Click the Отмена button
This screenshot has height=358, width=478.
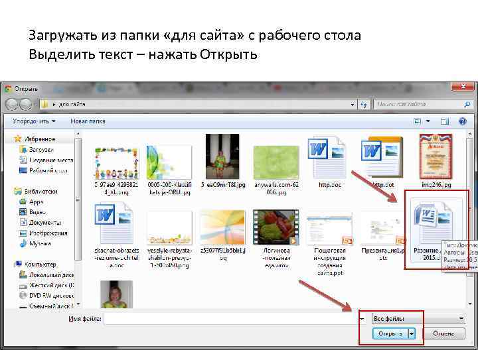pyautogui.click(x=444, y=333)
